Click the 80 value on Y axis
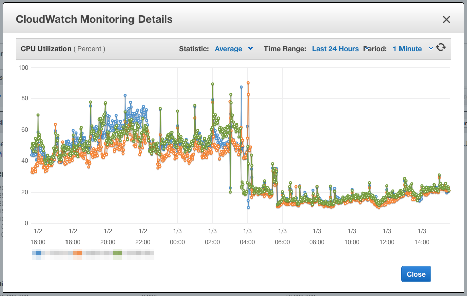467x296 pixels. tap(25, 98)
